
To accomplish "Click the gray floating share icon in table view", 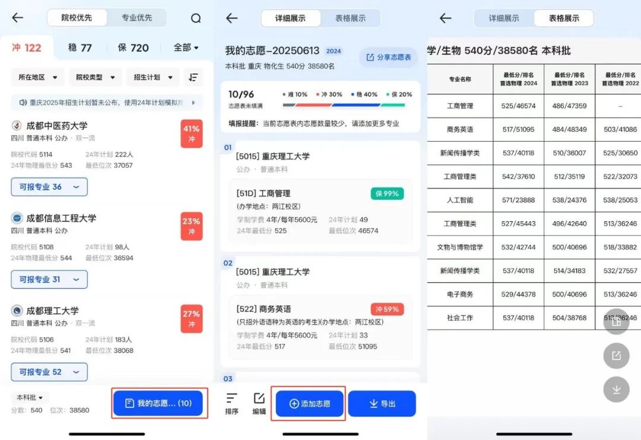I will pos(616,355).
